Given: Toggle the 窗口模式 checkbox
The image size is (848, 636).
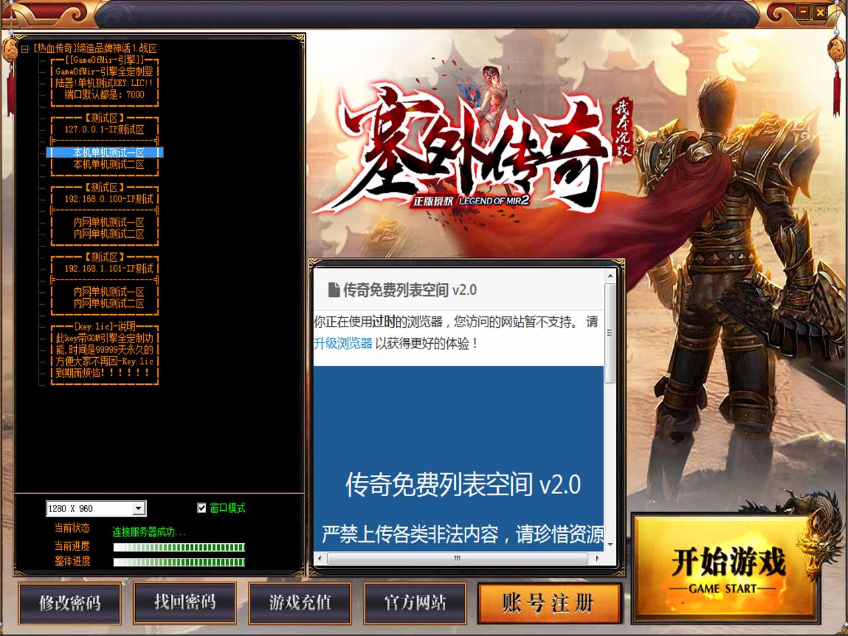Looking at the screenshot, I should (x=201, y=508).
